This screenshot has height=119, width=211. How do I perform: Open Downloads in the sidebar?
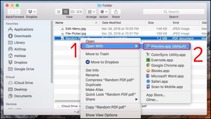pos(20,36)
